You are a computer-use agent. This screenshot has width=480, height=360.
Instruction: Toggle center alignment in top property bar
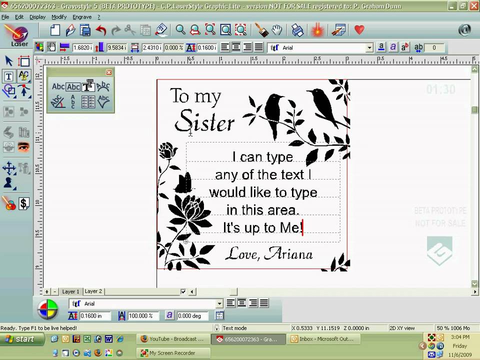(236, 47)
